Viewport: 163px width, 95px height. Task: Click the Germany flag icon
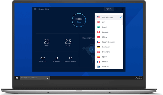click(x=99, y=47)
